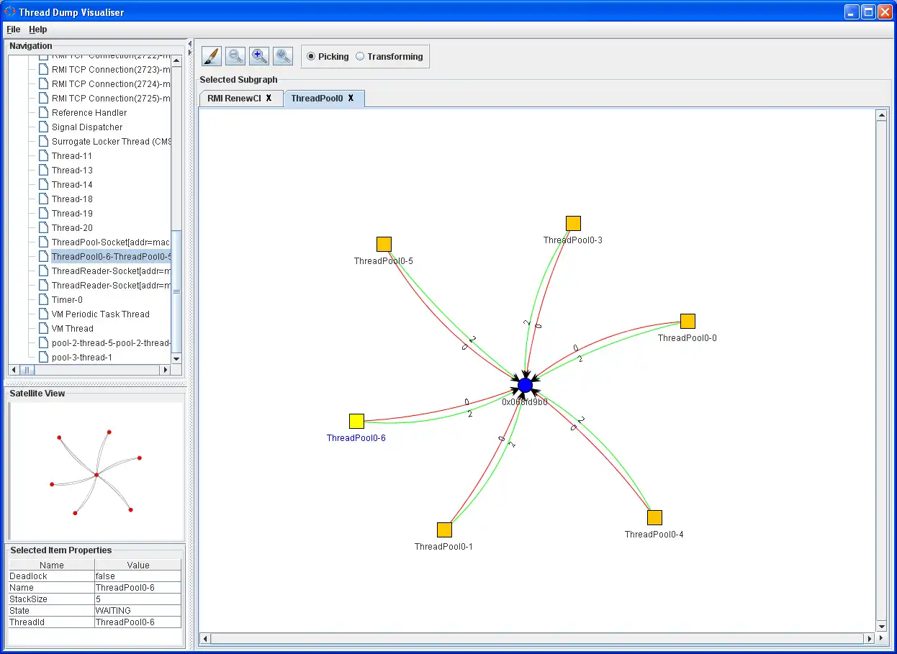Select Surrogate Locker Thread in tree

pyautogui.click(x=111, y=142)
